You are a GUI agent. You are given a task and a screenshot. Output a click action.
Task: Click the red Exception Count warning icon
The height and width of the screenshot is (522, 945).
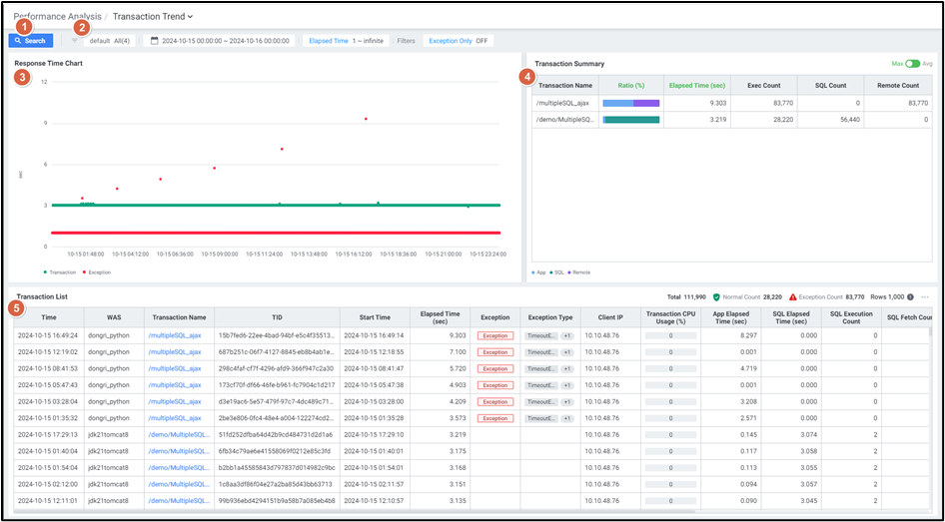[793, 297]
